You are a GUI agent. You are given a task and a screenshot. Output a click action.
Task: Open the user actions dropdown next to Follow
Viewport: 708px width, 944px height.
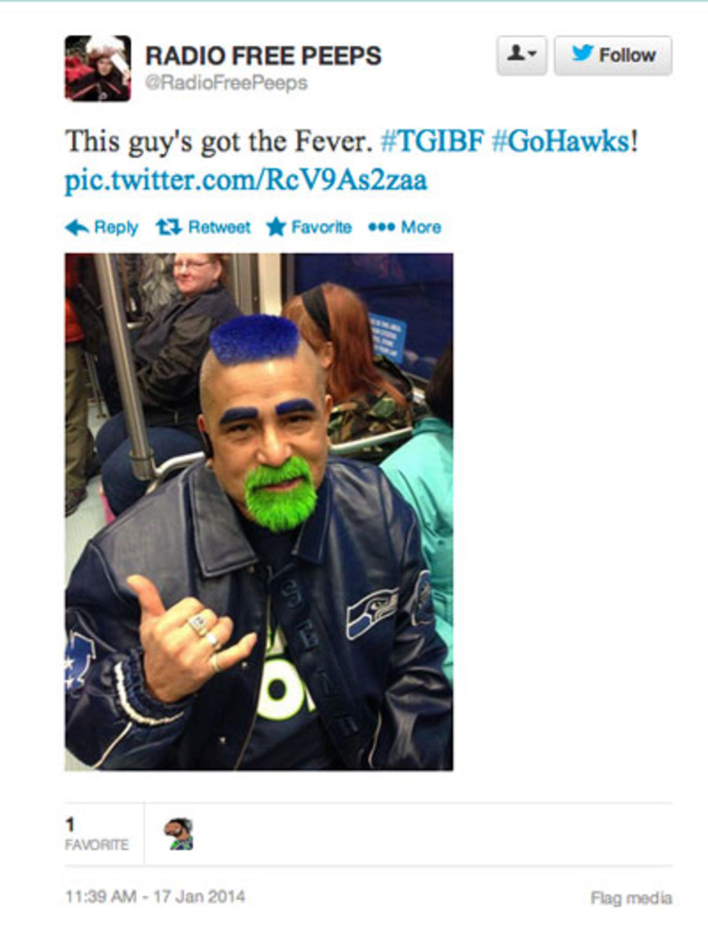522,55
